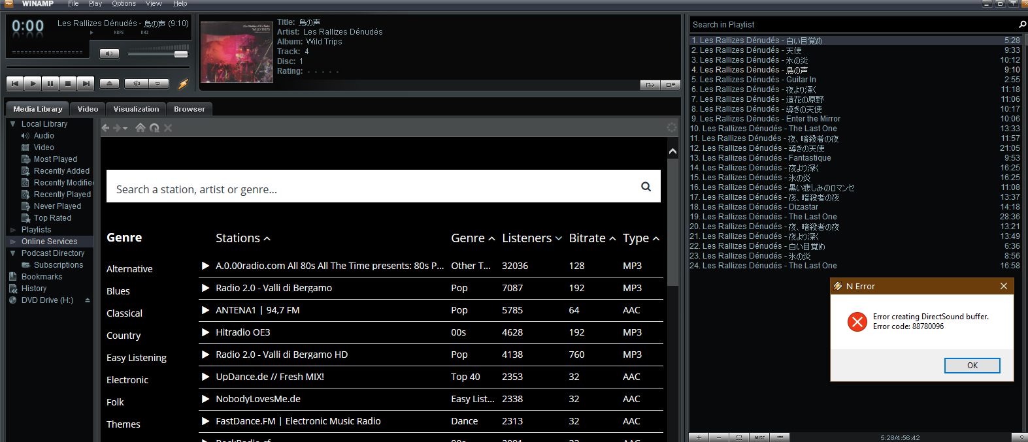Open the Options menu
1028x442 pixels.
(124, 4)
